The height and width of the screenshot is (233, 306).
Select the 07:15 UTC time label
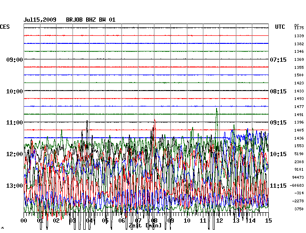278,59
